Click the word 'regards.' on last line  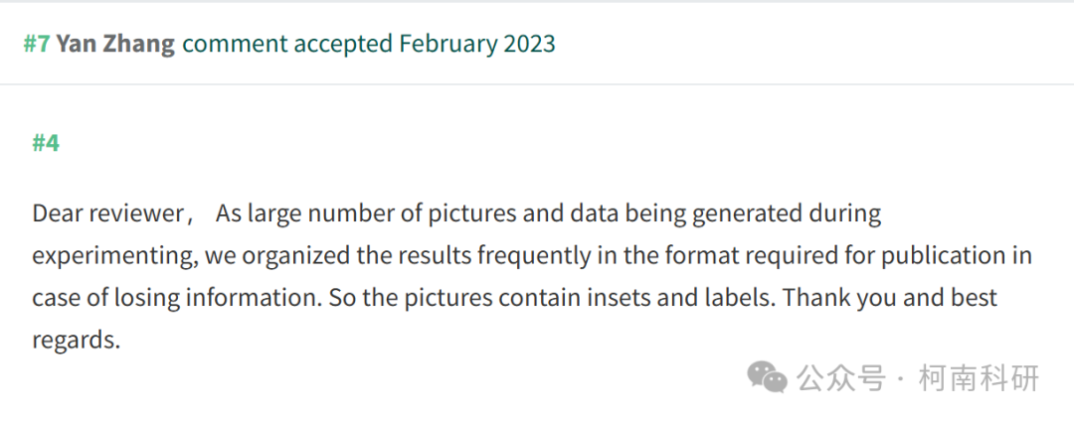coord(76,341)
